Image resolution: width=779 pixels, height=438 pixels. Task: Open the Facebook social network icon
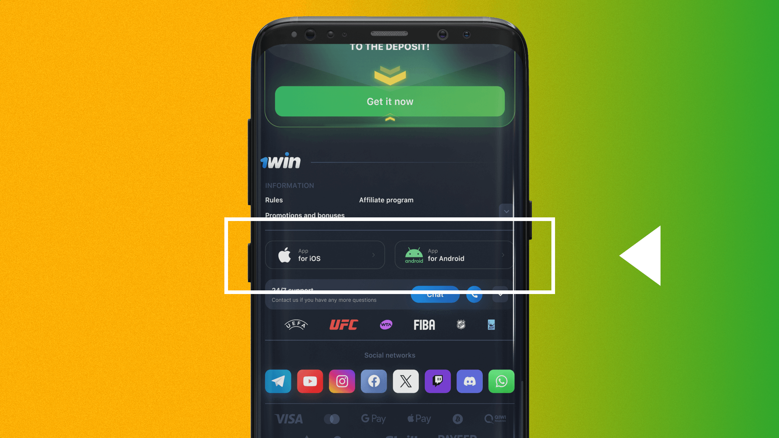pos(373,381)
